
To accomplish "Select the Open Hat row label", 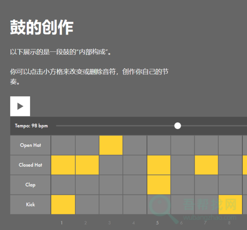I will tap(30, 145).
